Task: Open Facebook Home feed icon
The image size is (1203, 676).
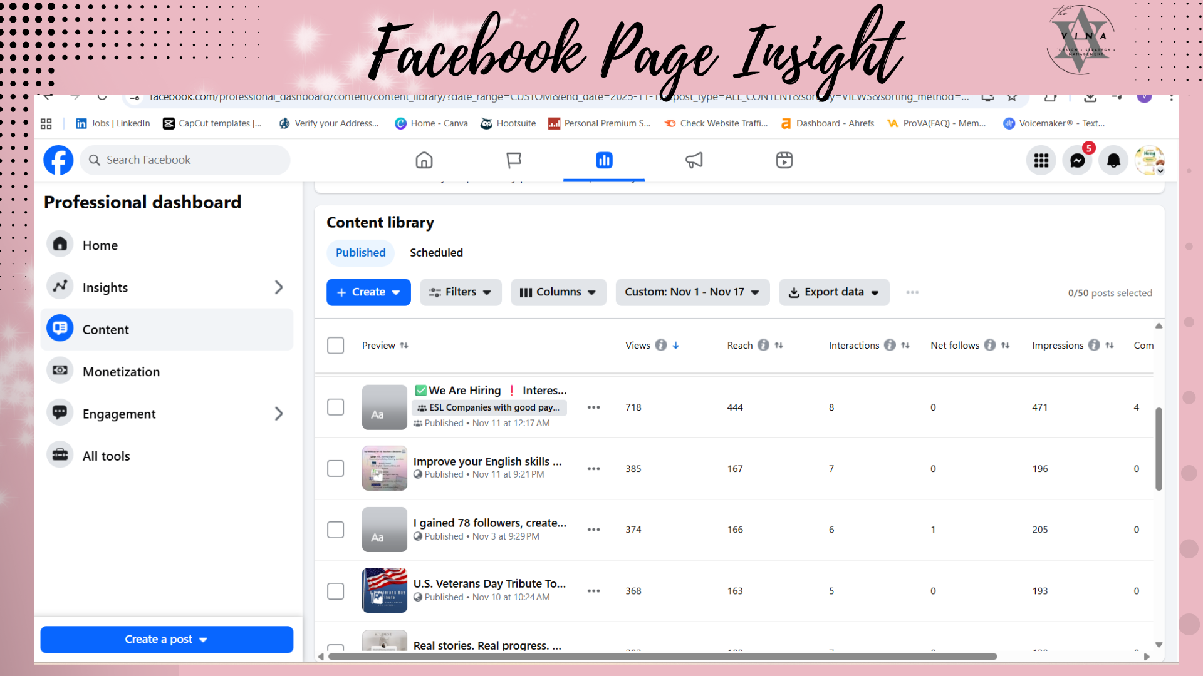Action: 424,160
